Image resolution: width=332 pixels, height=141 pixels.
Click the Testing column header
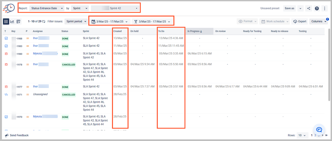tap(302, 31)
